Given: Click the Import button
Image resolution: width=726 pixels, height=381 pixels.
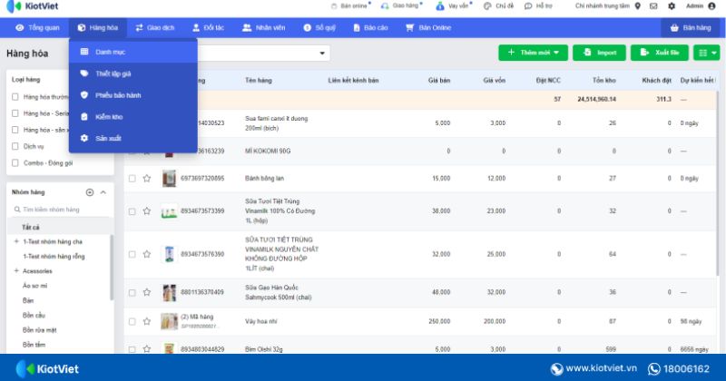Looking at the screenshot, I should coord(599,53).
